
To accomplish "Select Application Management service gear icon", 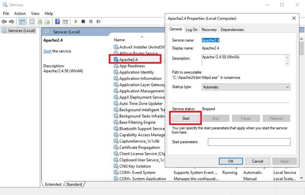I will point(116,91).
